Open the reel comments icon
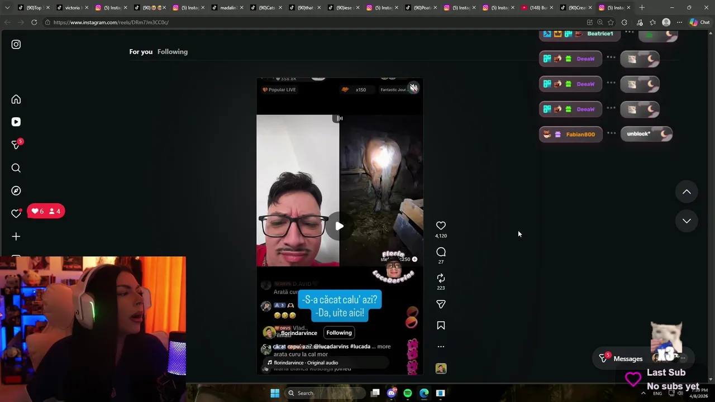715x402 pixels. 441,252
